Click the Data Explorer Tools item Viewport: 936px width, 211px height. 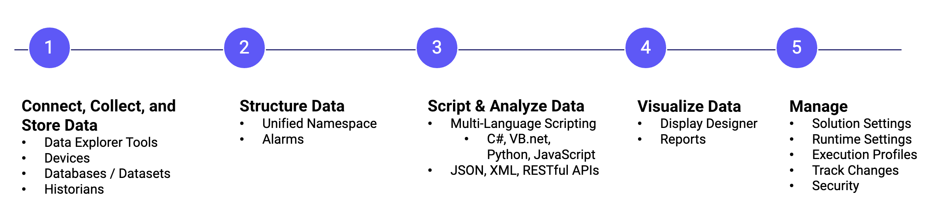tap(101, 142)
